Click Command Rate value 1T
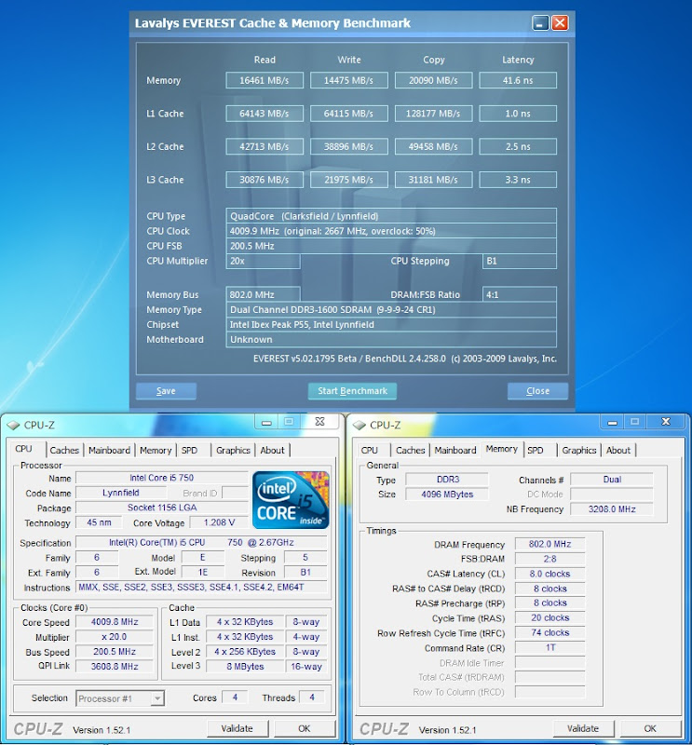 point(550,647)
